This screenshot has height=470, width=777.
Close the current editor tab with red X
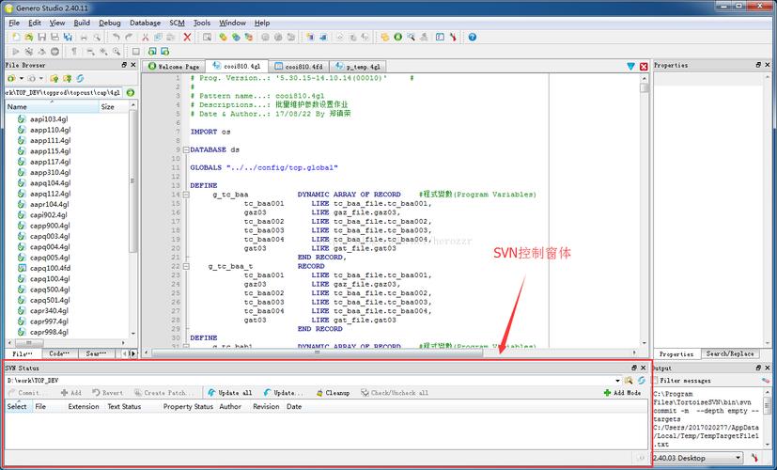point(644,67)
